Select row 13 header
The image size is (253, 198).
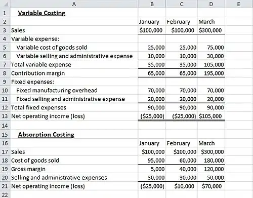click(x=5, y=116)
